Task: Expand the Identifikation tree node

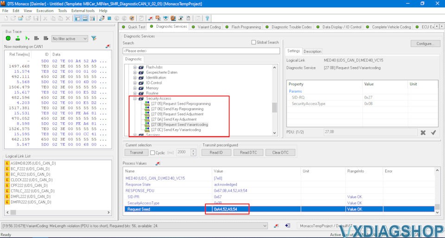Action: (x=135, y=78)
